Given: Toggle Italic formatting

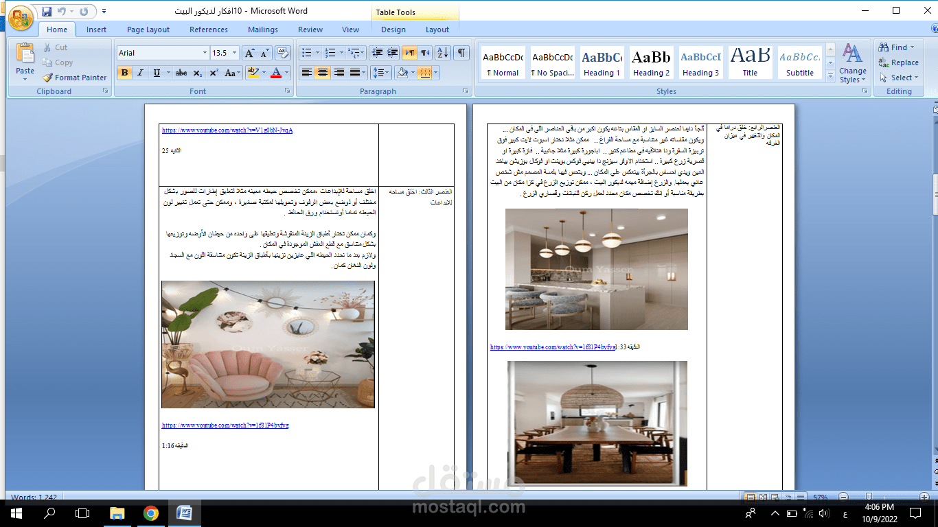Looking at the screenshot, I should click(141, 73).
